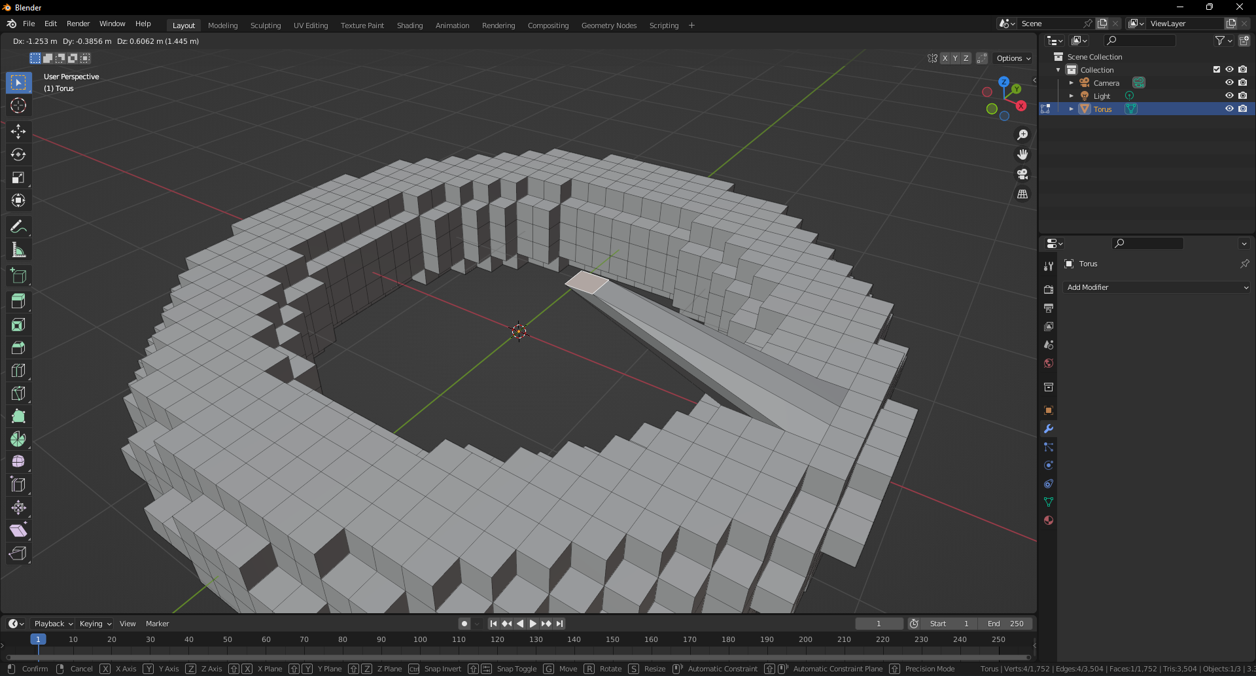Switch to Geometry Nodes workspace tab
The image size is (1256, 676).
tap(609, 26)
